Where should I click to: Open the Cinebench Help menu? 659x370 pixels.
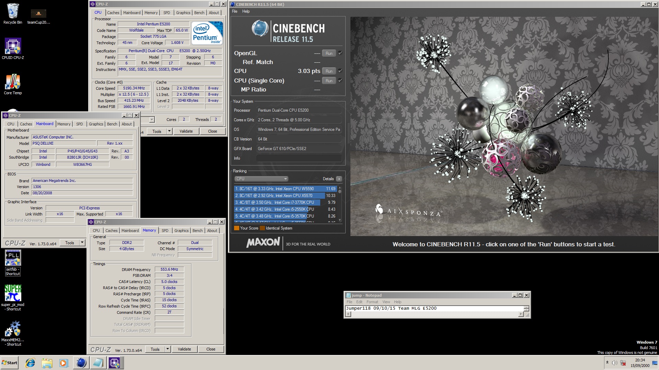246,11
